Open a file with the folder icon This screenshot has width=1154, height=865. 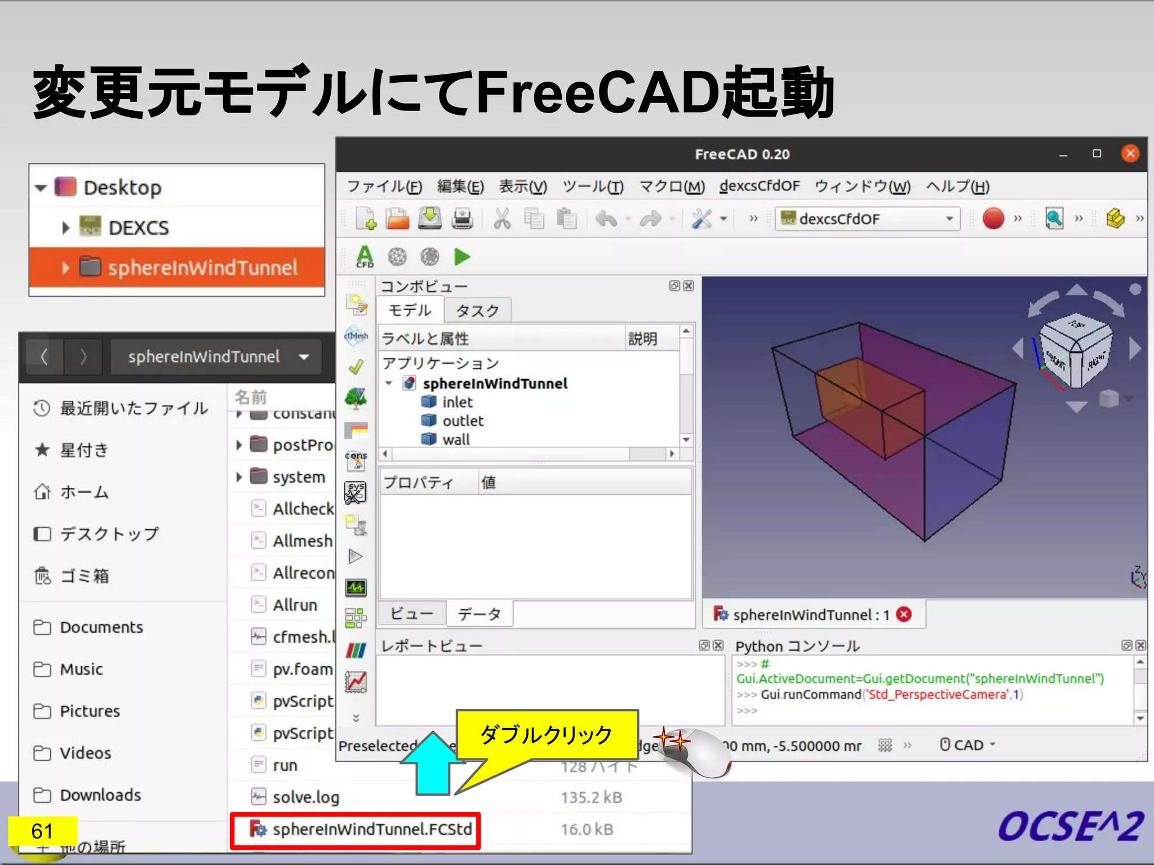pyautogui.click(x=397, y=219)
